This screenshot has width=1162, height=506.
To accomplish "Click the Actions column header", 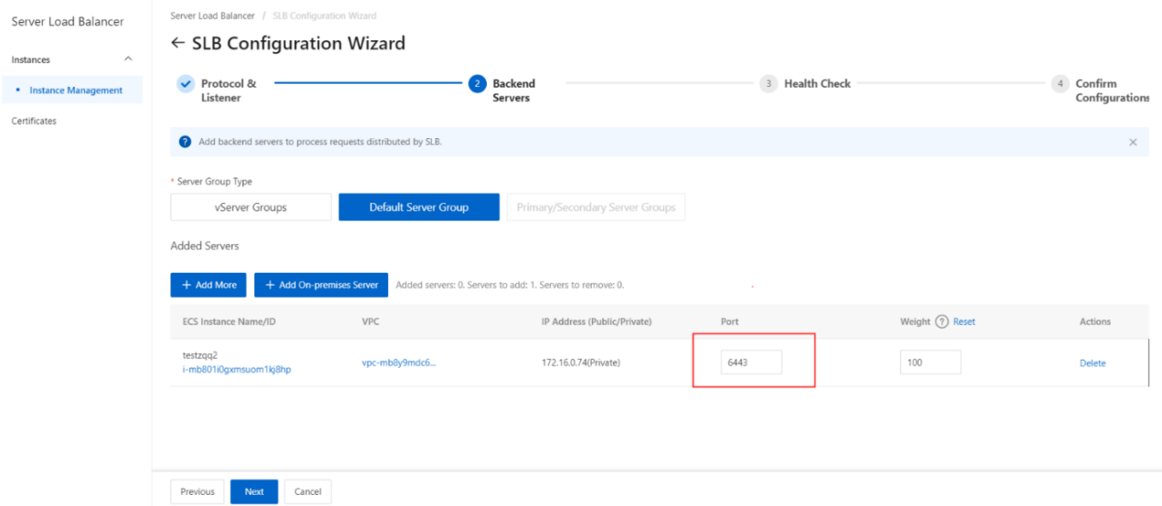I will [1095, 322].
